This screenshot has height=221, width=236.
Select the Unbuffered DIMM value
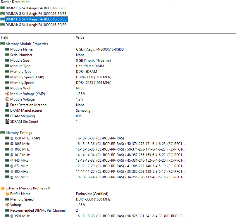point(90,66)
